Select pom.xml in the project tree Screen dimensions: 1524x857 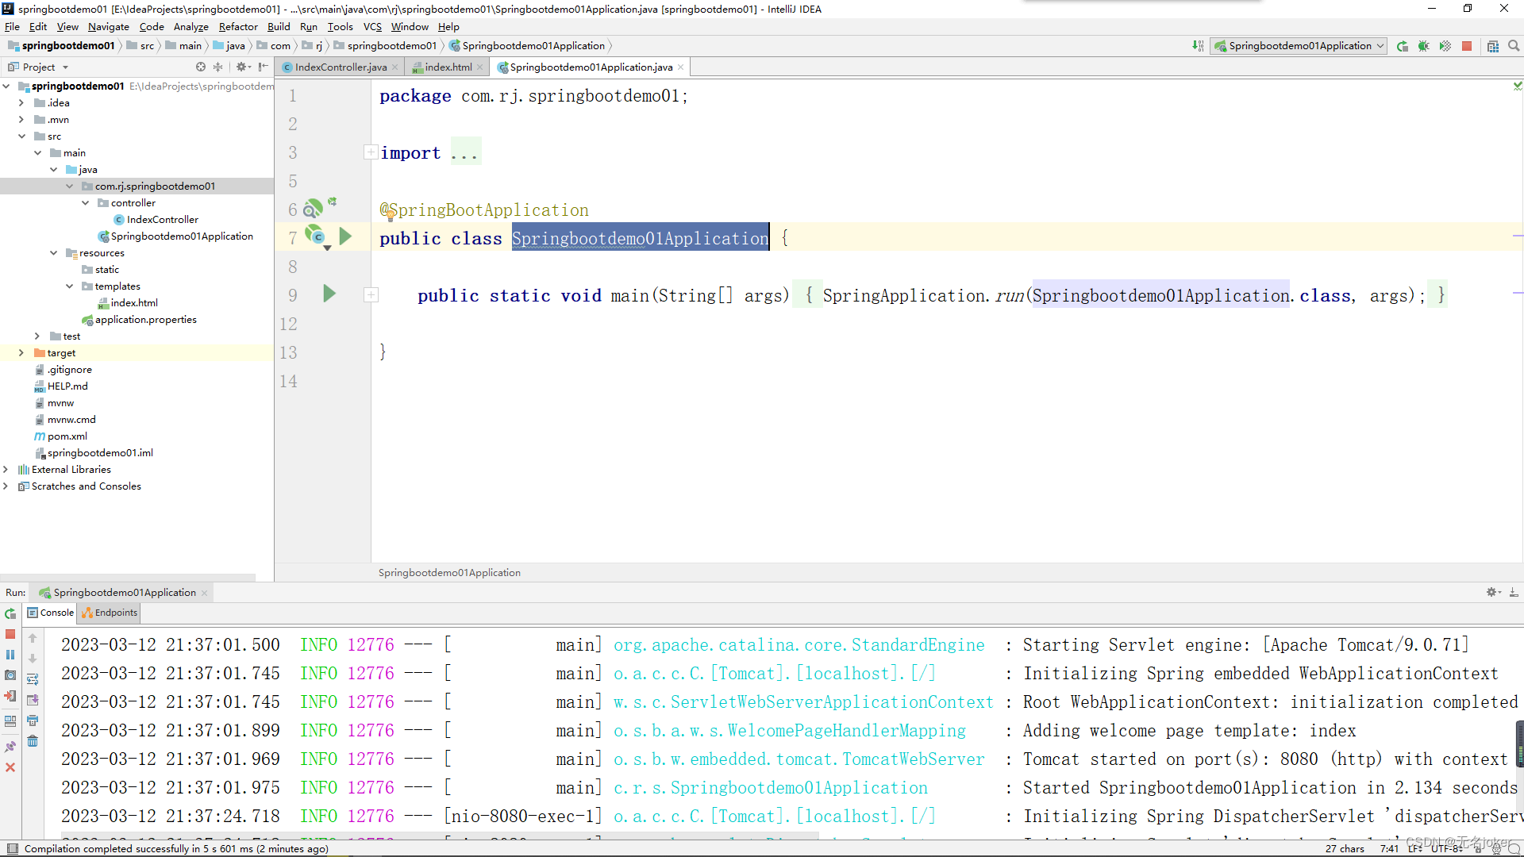[x=67, y=436]
